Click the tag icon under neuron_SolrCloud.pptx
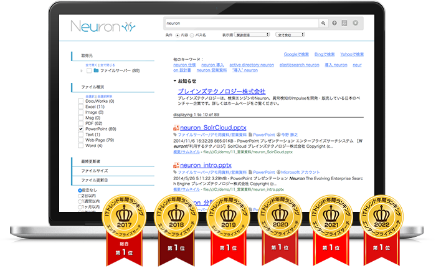The height and width of the screenshot is (268, 436). (175, 135)
